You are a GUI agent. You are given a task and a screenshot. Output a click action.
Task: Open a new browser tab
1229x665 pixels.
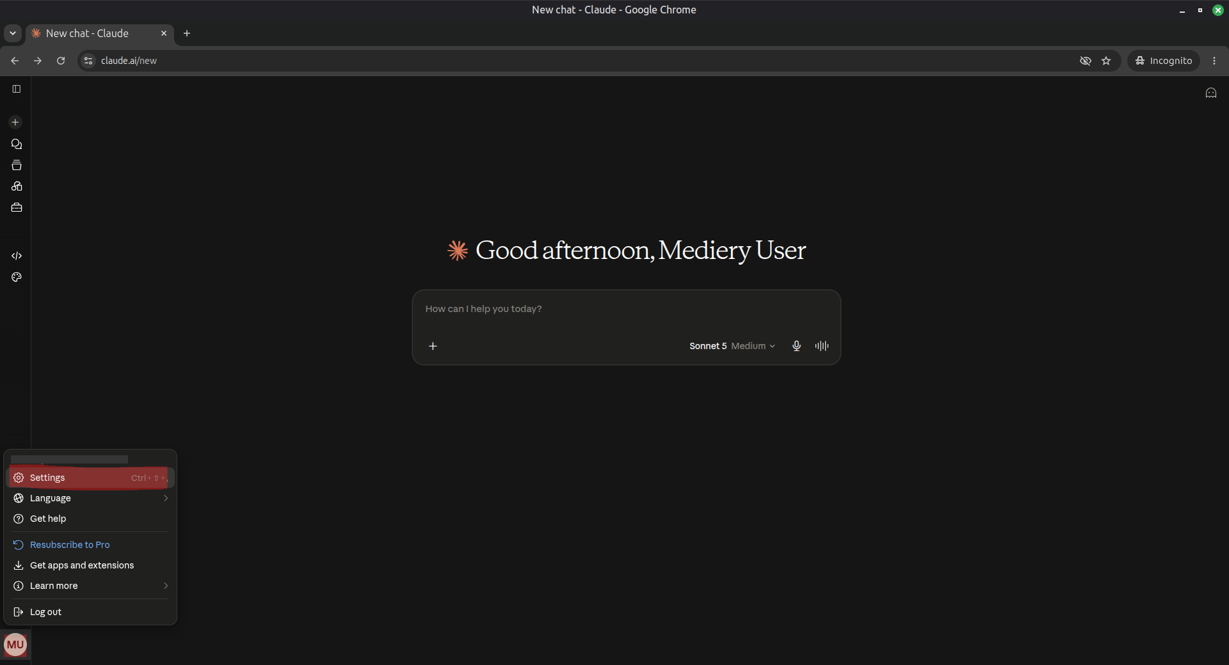187,33
